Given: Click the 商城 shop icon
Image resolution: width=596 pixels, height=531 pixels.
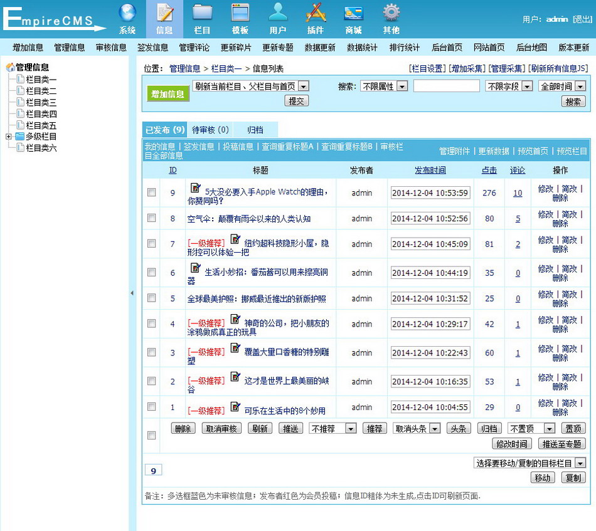Looking at the screenshot, I should click(353, 14).
